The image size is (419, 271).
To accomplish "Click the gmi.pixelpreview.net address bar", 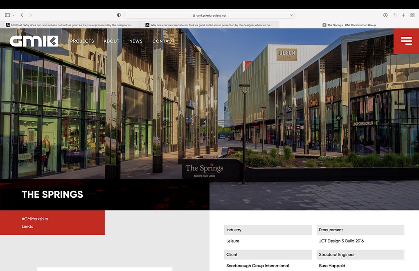I will (x=209, y=15).
